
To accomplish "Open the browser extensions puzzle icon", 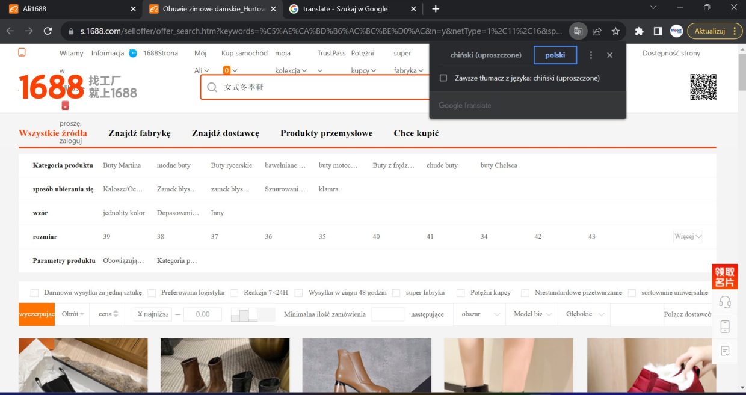I will (640, 31).
